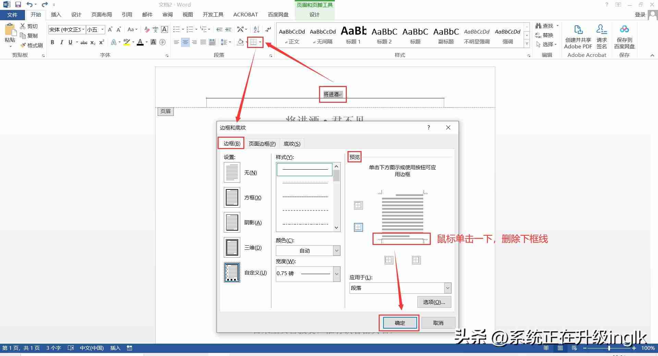
Task: Toggle bottom border button in preview
Action: [358, 227]
